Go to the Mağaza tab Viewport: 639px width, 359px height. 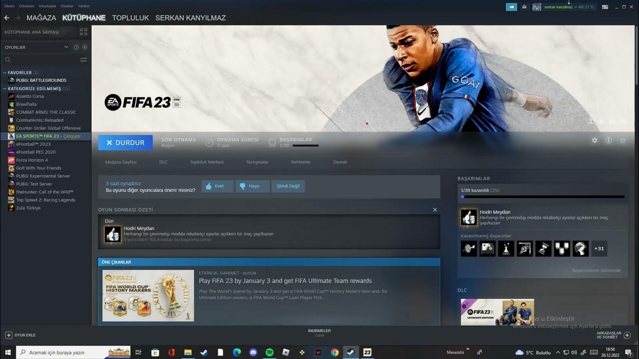click(41, 17)
